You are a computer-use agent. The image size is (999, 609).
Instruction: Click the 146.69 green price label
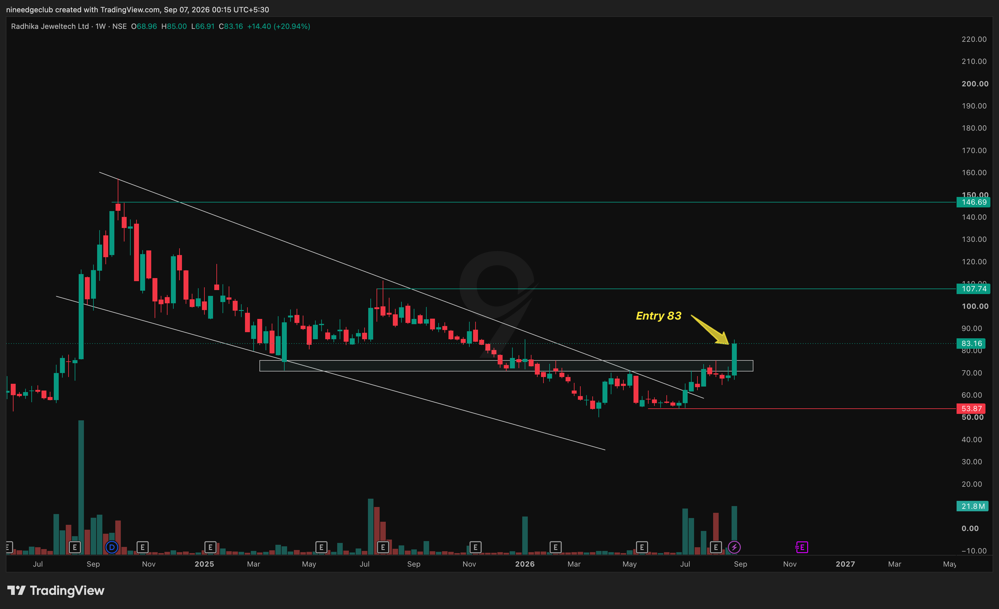[x=973, y=202]
